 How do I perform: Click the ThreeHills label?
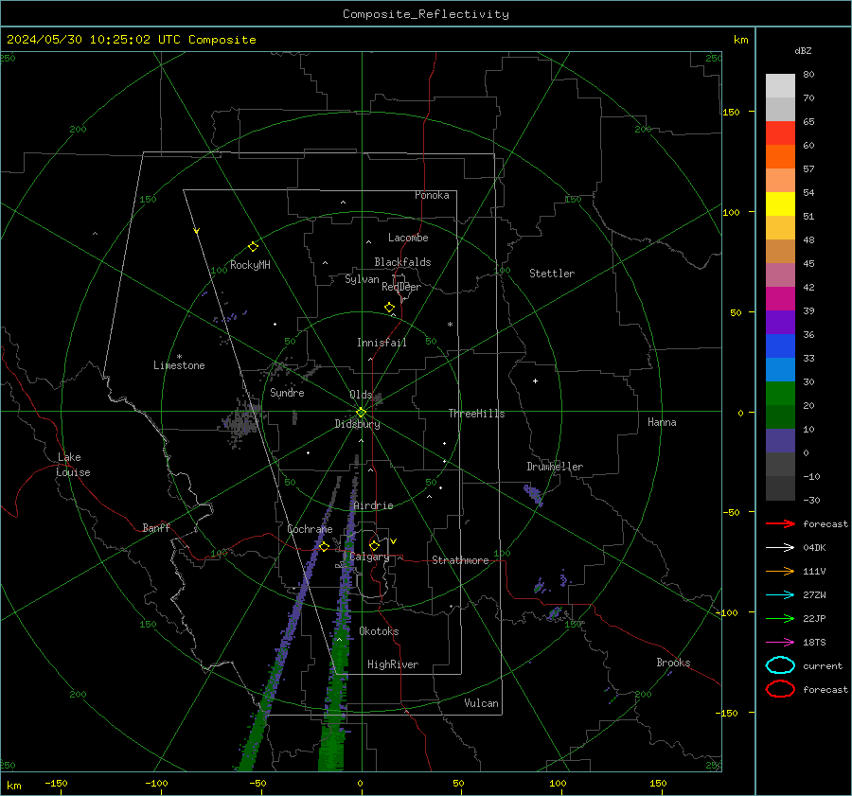(476, 414)
